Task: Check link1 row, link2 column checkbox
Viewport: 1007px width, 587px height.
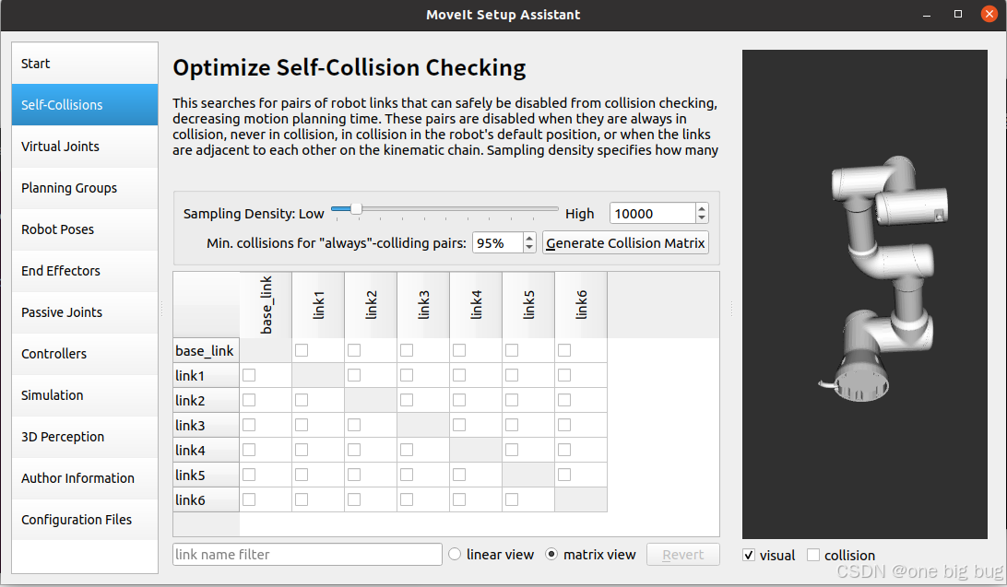Action: 354,375
